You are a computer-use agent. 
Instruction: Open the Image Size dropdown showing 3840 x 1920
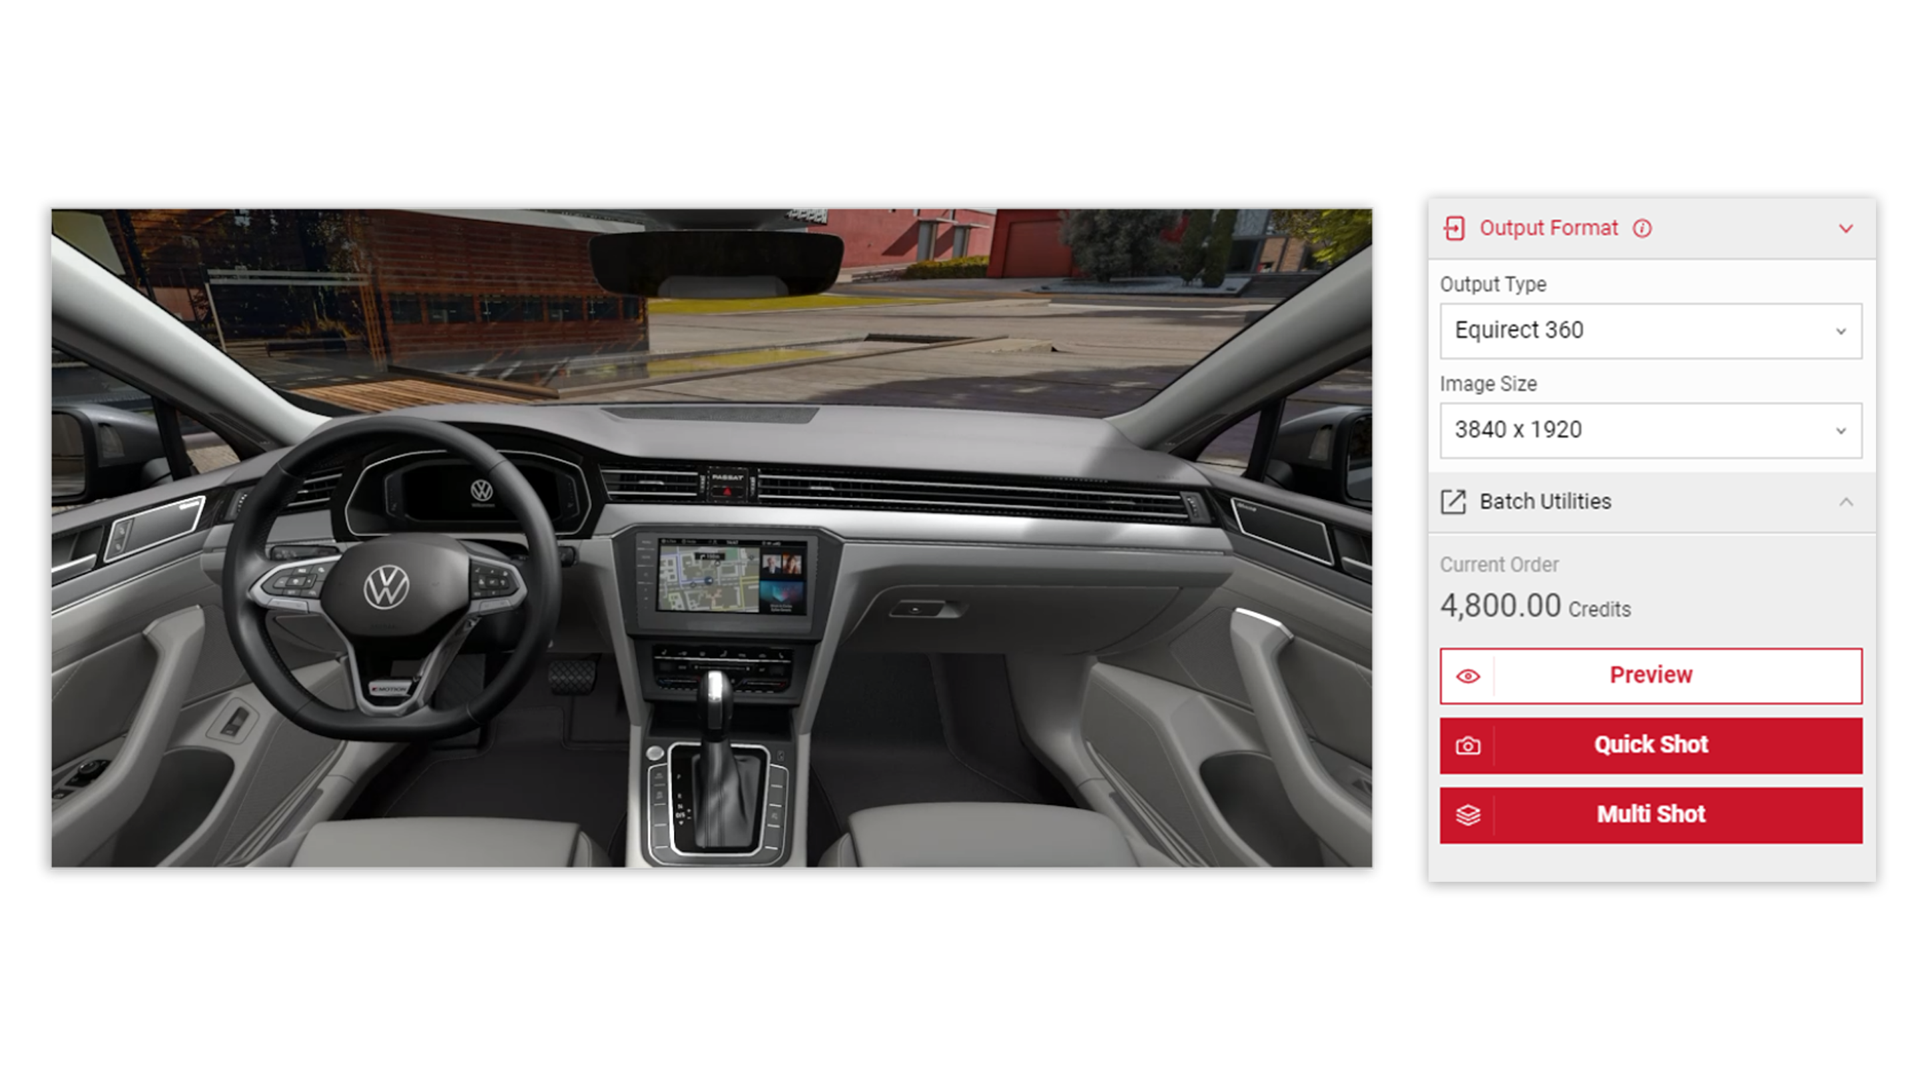[x=1650, y=430]
